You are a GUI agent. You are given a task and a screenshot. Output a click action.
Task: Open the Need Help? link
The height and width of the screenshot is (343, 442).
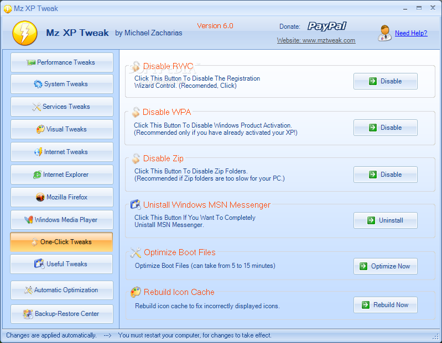coord(411,33)
